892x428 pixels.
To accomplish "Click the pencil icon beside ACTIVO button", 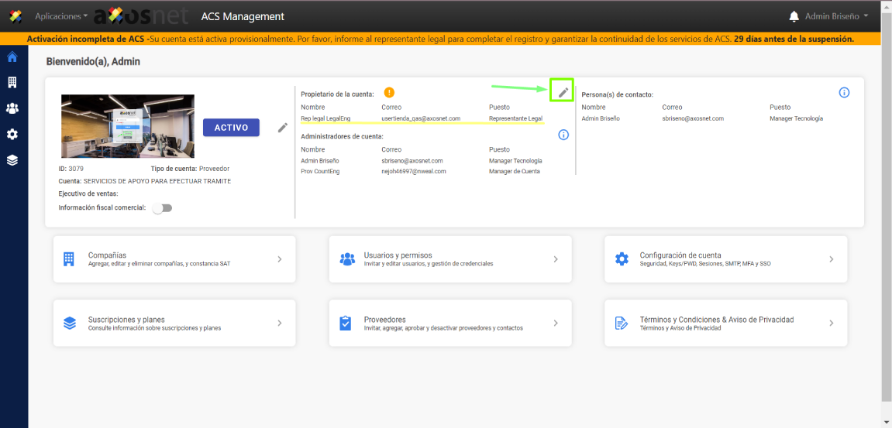I will pyautogui.click(x=283, y=128).
